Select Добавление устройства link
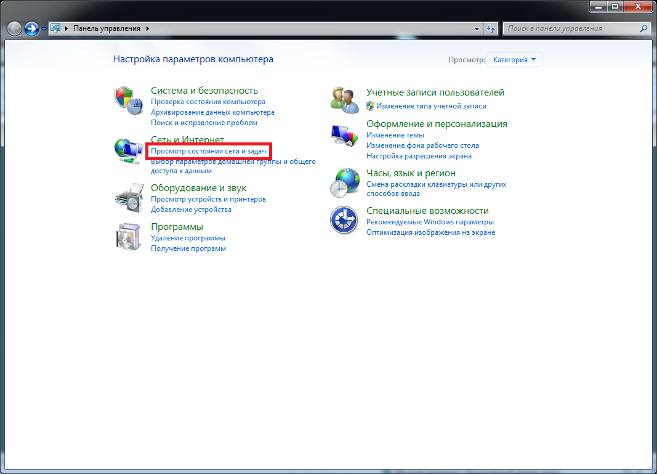 point(191,210)
